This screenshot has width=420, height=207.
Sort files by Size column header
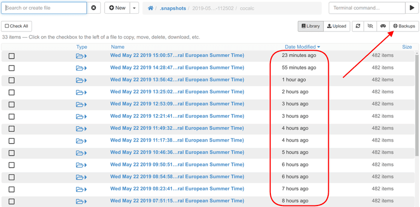[407, 47]
